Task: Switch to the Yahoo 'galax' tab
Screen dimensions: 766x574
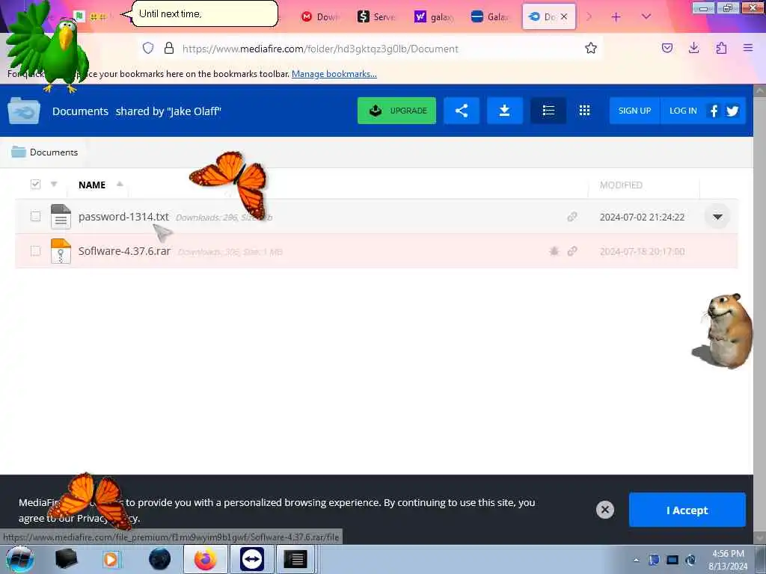Action: click(433, 16)
